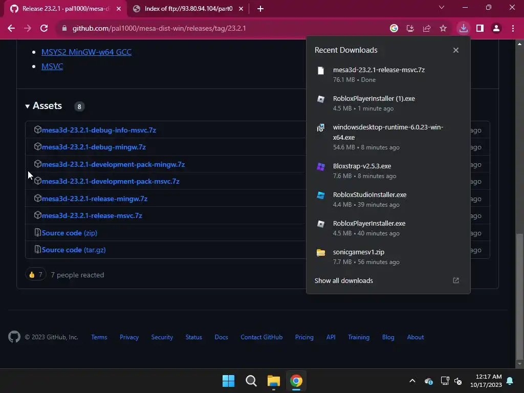Click the taskbar clock and date
Image resolution: width=524 pixels, height=393 pixels.
click(486, 381)
